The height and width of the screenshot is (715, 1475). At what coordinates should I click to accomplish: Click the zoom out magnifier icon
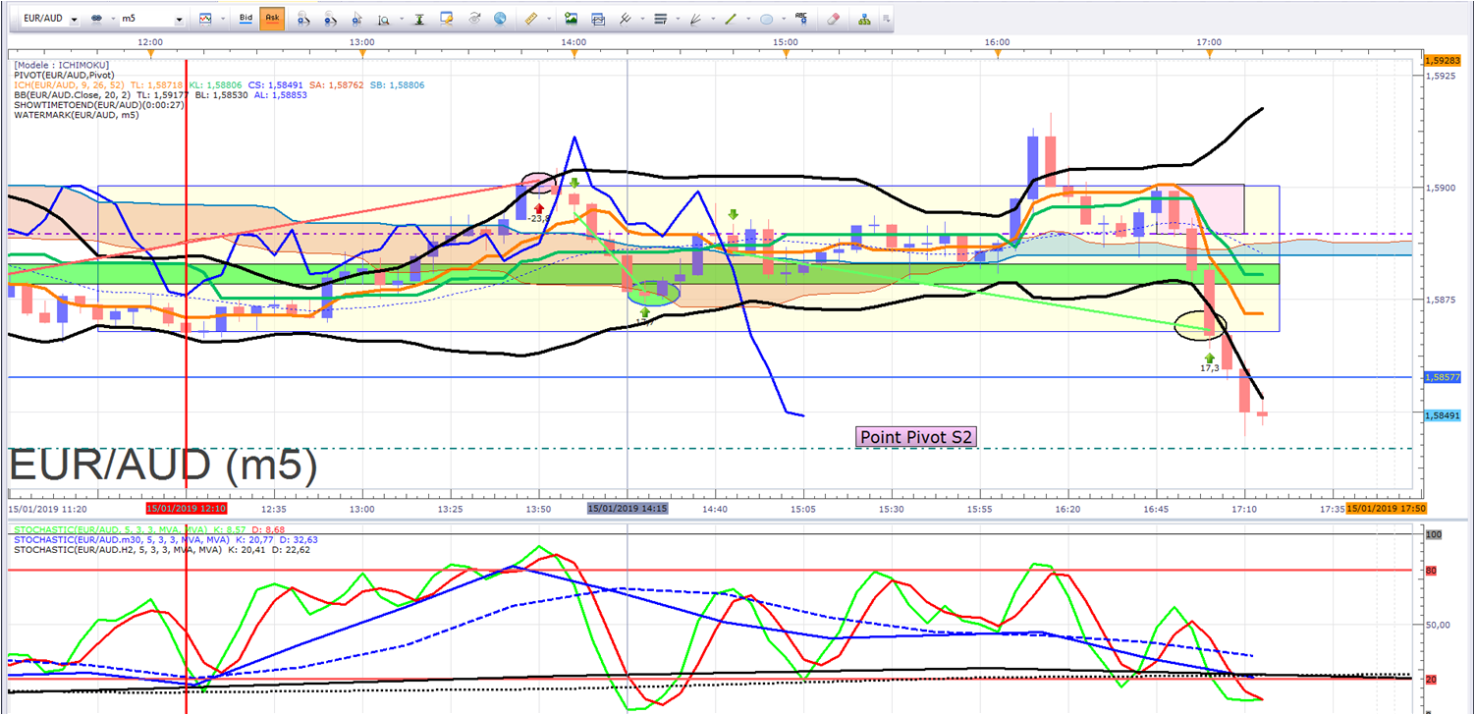click(x=330, y=19)
